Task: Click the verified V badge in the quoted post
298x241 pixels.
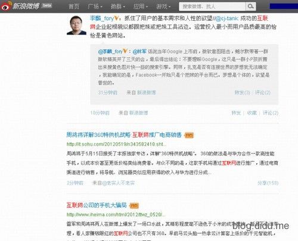Action: [125, 51]
